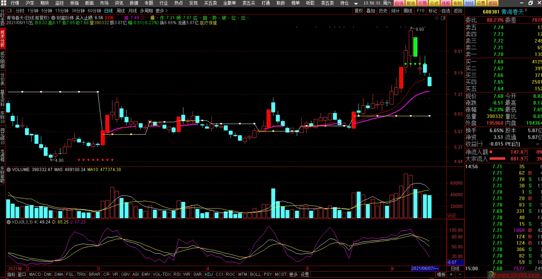Screen dimensions: 542x279
Task: Open 持仓 menu
Action: (344, 3)
